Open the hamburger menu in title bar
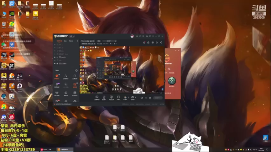Viewport: 271px width, 152px height. point(153,36)
